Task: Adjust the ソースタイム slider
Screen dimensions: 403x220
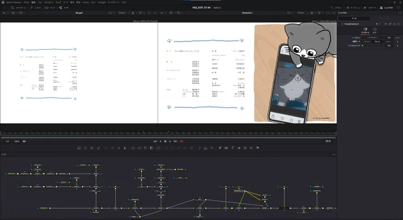Action: (x=372, y=38)
